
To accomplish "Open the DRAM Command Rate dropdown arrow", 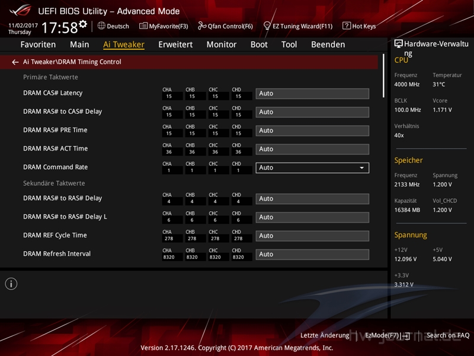I will coord(361,168).
